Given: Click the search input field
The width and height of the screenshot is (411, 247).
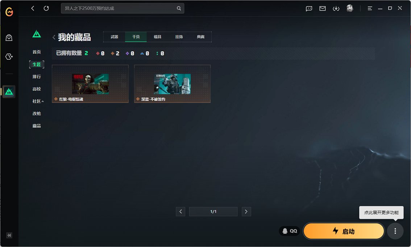Looking at the screenshot, I should click(x=120, y=8).
